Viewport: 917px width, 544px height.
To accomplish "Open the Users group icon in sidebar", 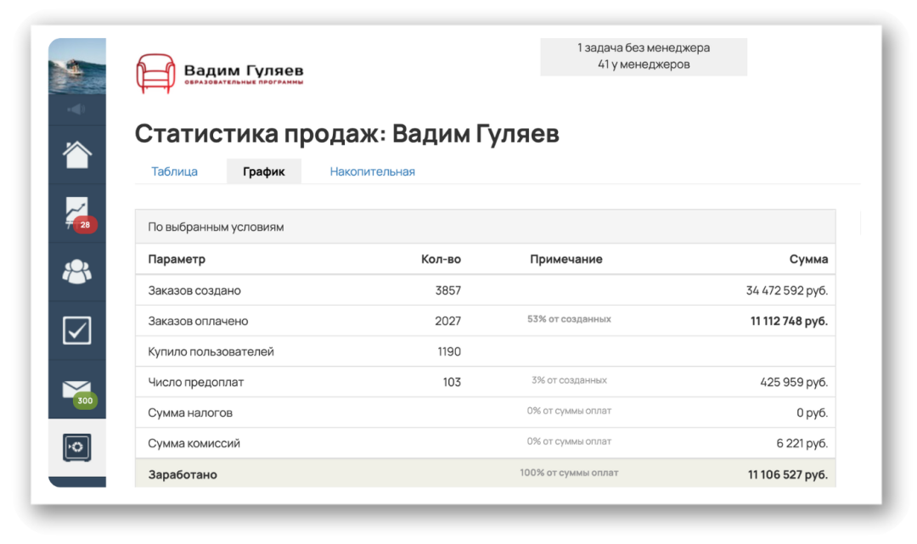I will [77, 272].
